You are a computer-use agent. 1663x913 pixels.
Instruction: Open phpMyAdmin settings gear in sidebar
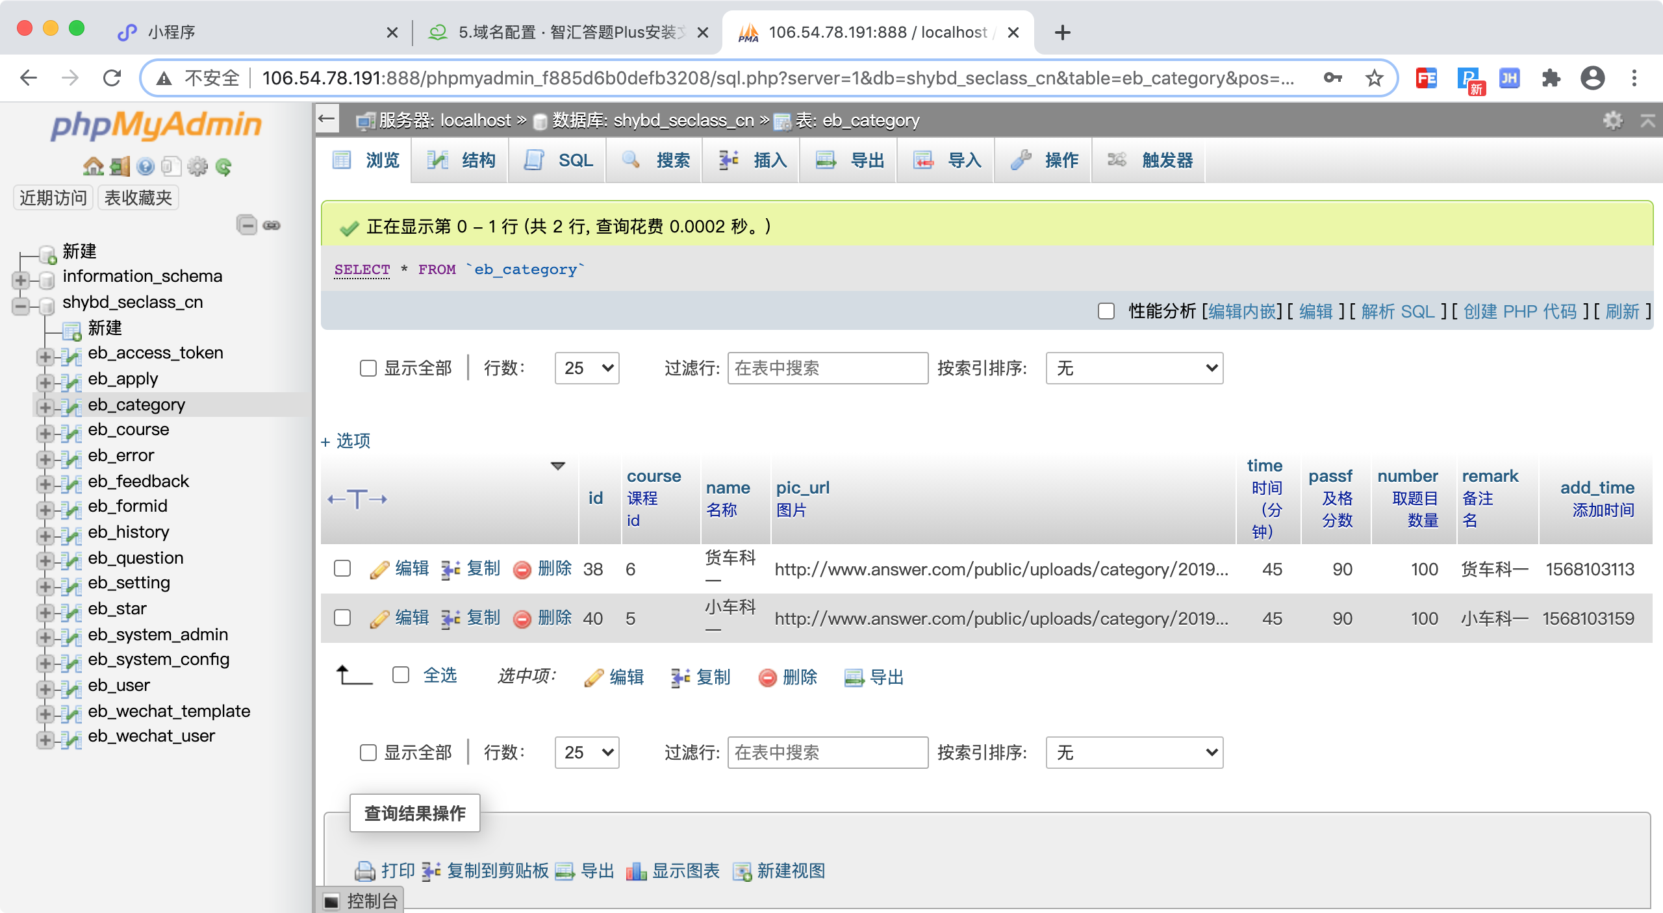197,167
